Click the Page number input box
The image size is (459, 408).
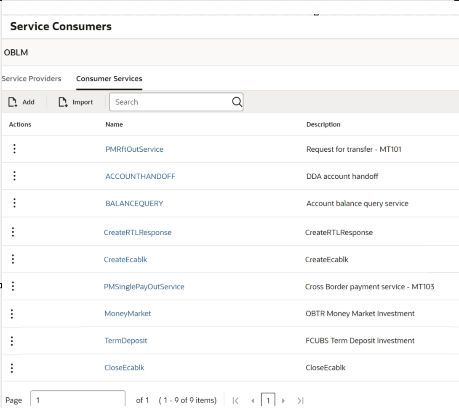(x=78, y=399)
